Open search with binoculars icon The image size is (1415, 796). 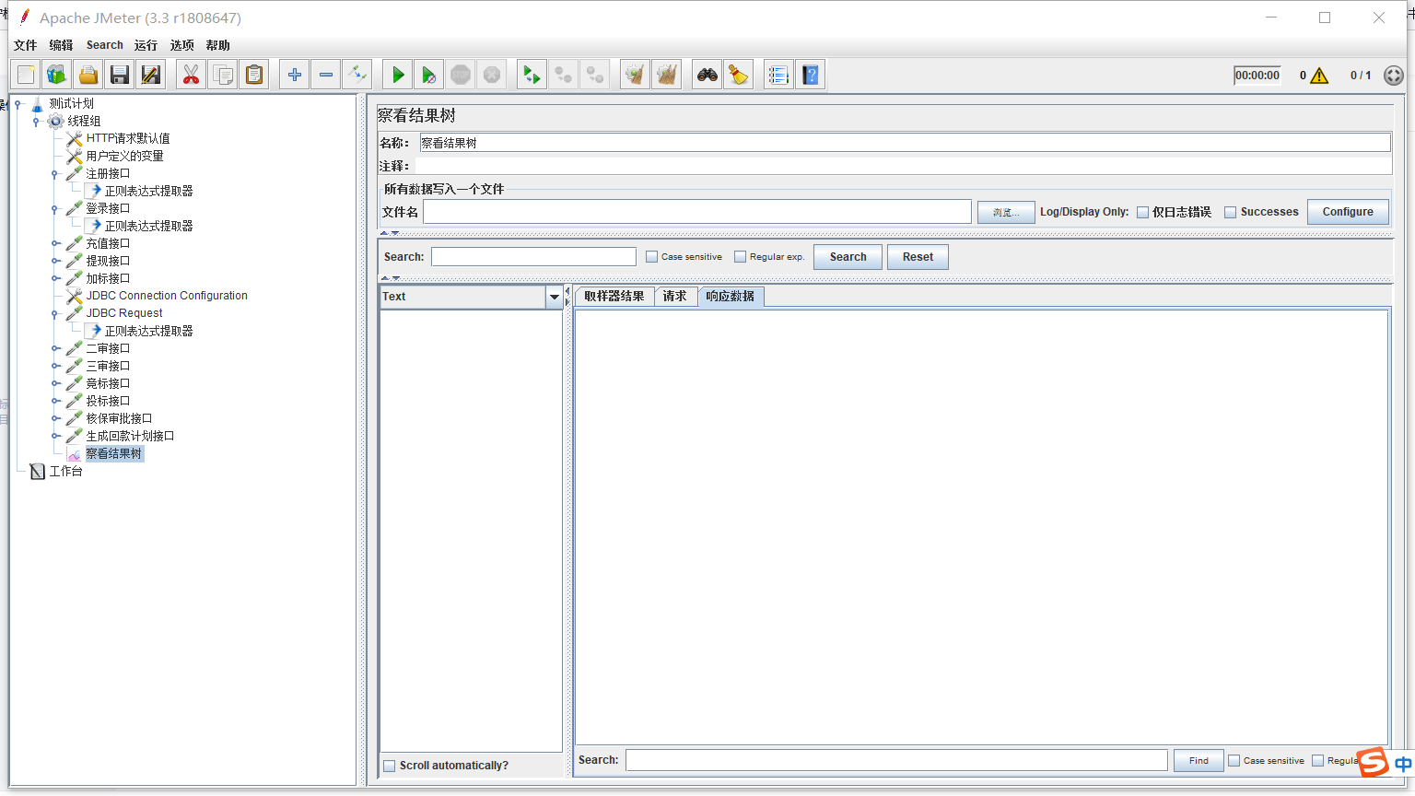click(707, 75)
